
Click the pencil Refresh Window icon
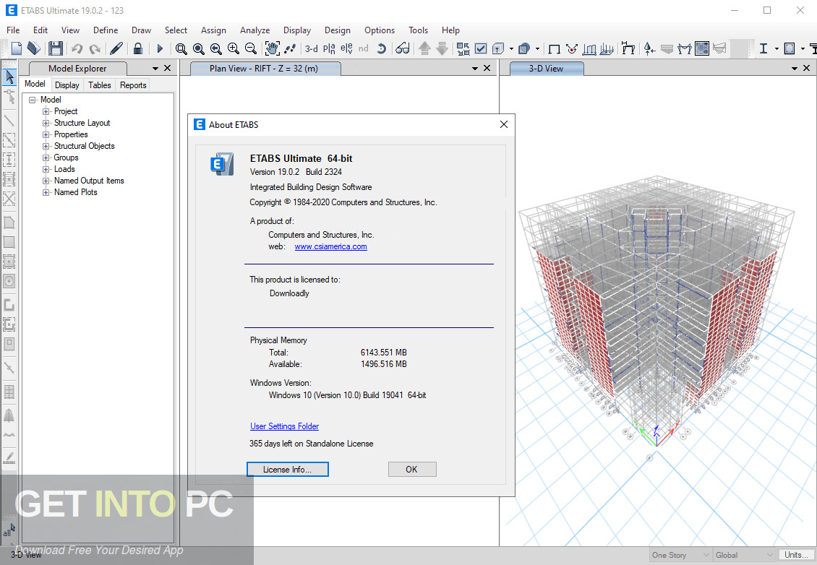click(116, 48)
